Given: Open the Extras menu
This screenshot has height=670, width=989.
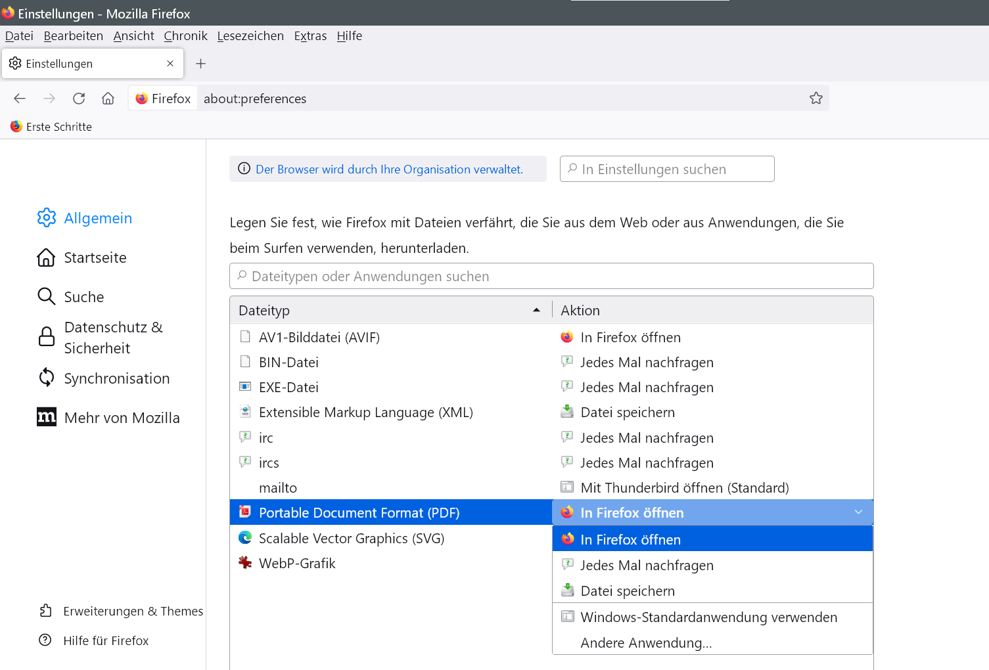Looking at the screenshot, I should pos(310,36).
